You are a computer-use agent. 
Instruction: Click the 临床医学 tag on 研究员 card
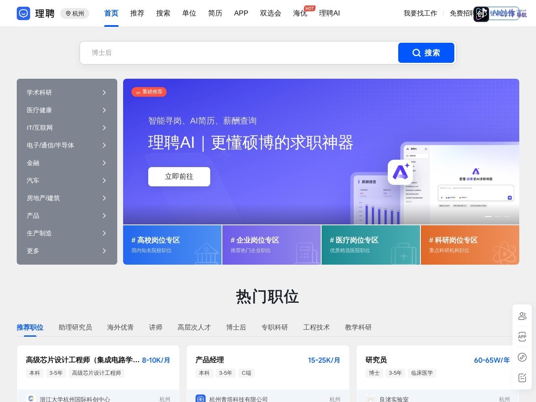pos(422,373)
